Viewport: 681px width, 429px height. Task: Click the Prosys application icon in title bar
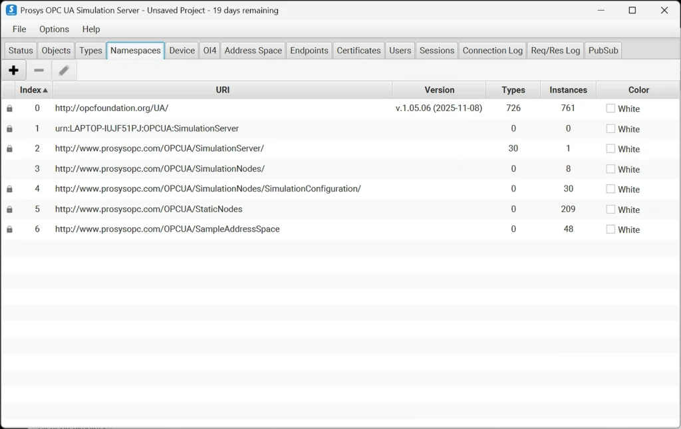point(11,10)
